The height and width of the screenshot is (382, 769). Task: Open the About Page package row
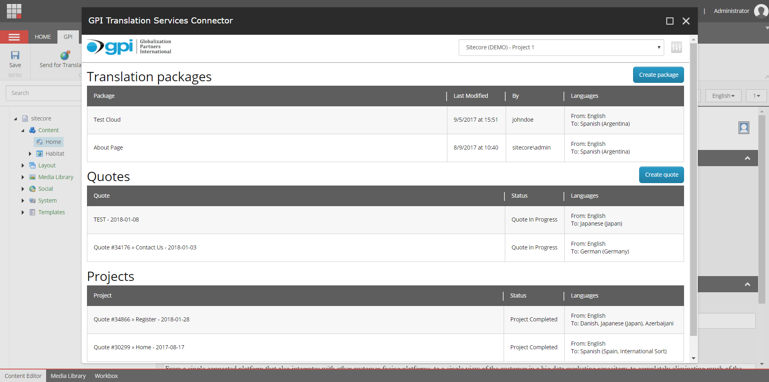pyautogui.click(x=385, y=148)
